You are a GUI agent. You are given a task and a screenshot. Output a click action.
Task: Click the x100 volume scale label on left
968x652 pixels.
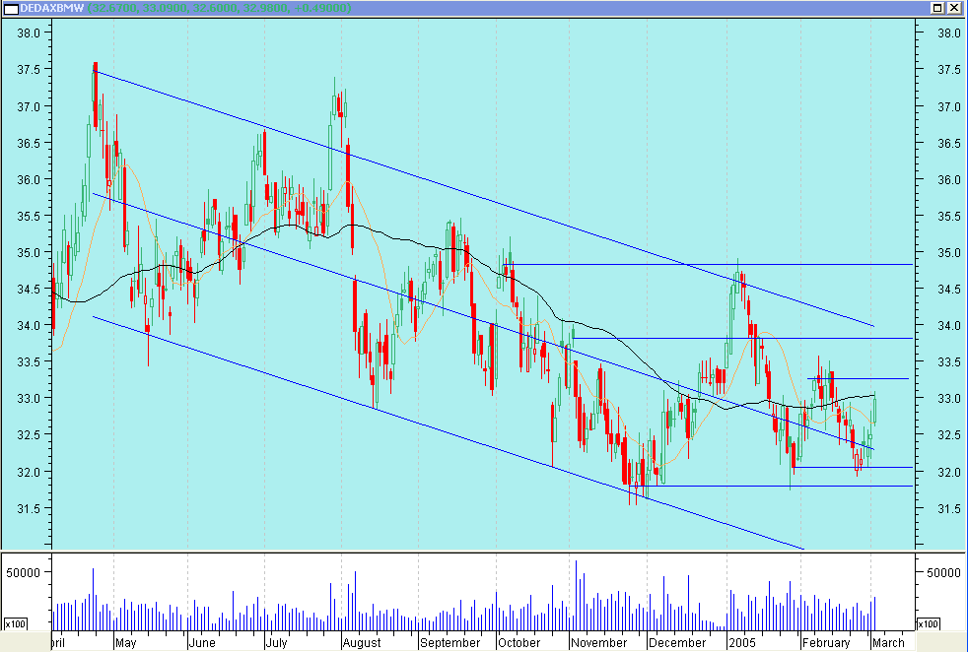click(x=15, y=624)
